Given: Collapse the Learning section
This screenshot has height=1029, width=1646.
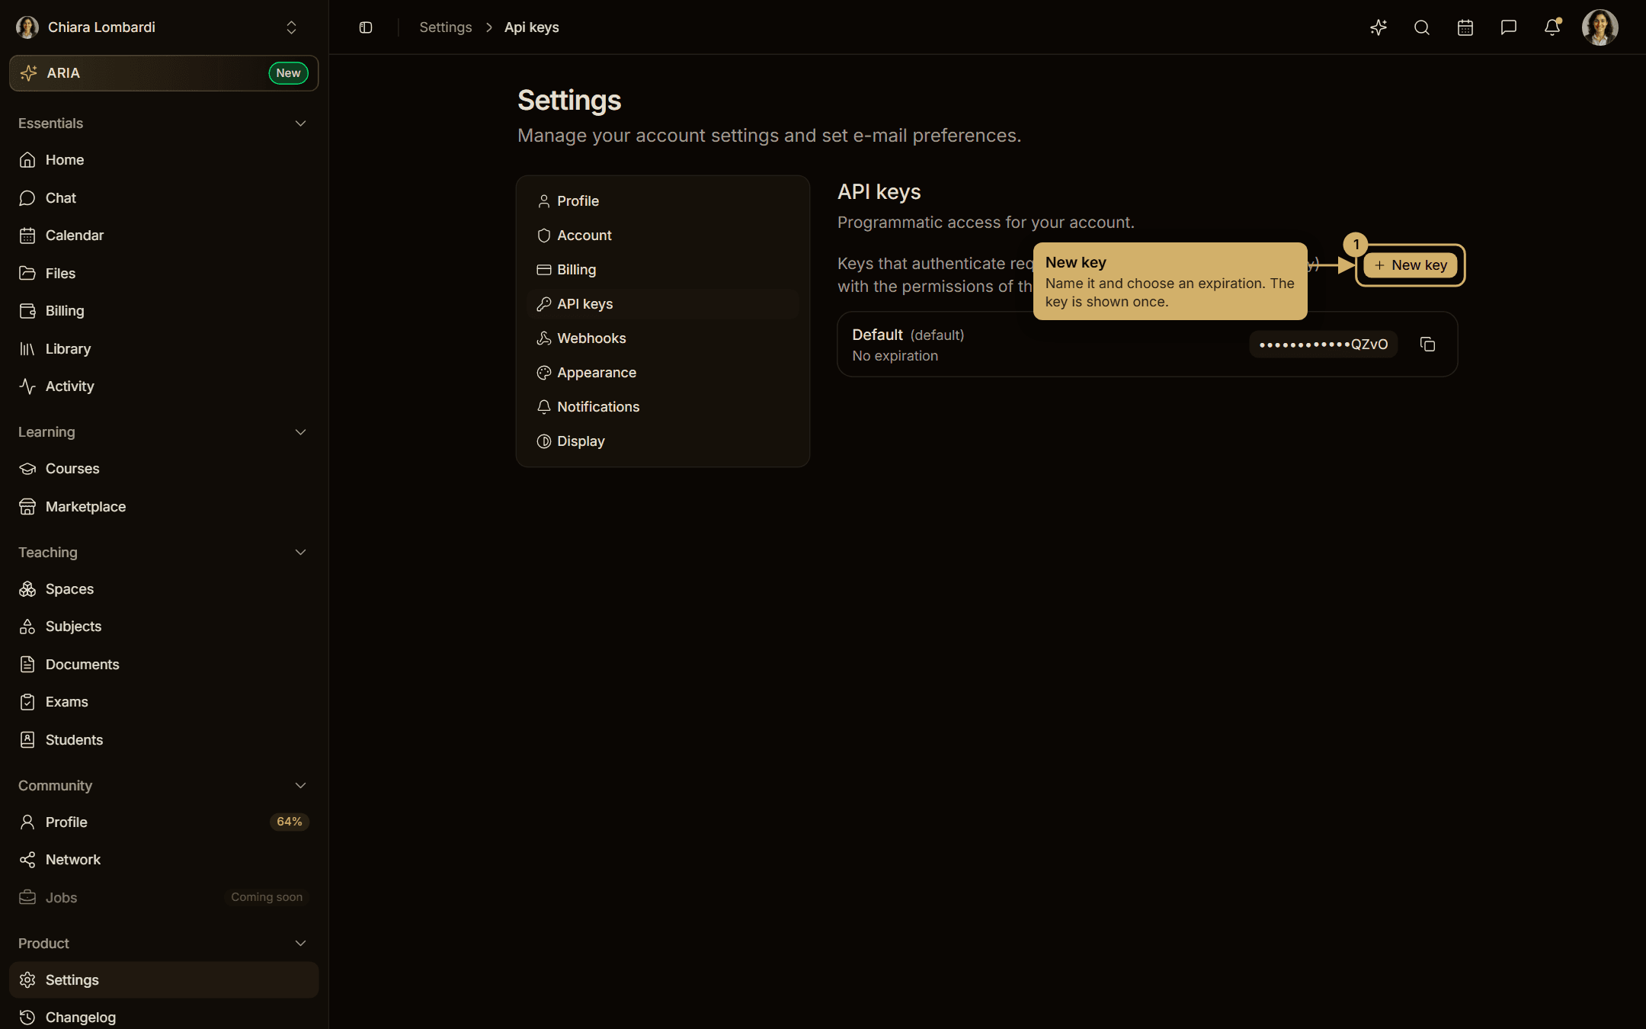Looking at the screenshot, I should click(301, 432).
